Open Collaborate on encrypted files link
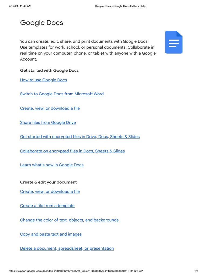This screenshot has width=207, height=277. click(72, 151)
